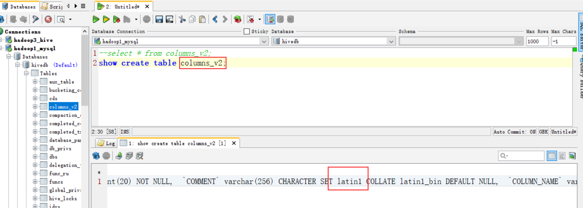Click the yellow-tipped Execute Current icon

(106, 19)
